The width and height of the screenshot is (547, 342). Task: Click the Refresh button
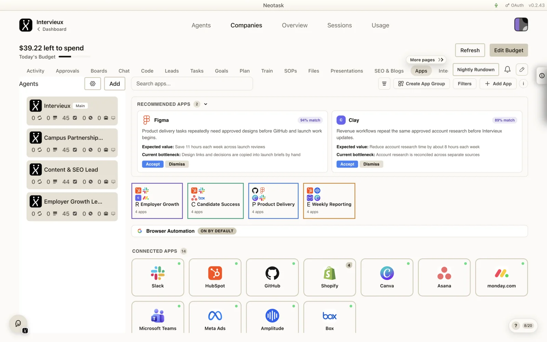[470, 50]
